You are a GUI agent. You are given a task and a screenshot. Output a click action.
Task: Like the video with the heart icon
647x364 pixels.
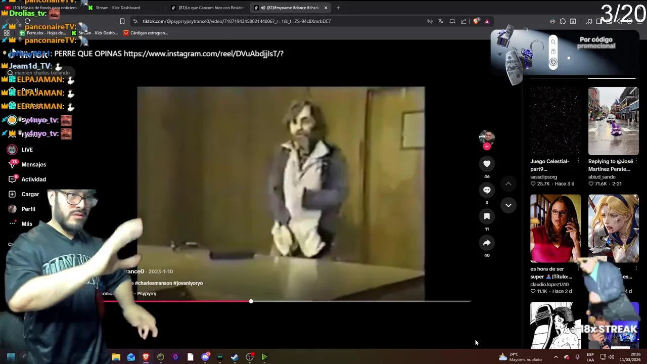click(x=487, y=164)
